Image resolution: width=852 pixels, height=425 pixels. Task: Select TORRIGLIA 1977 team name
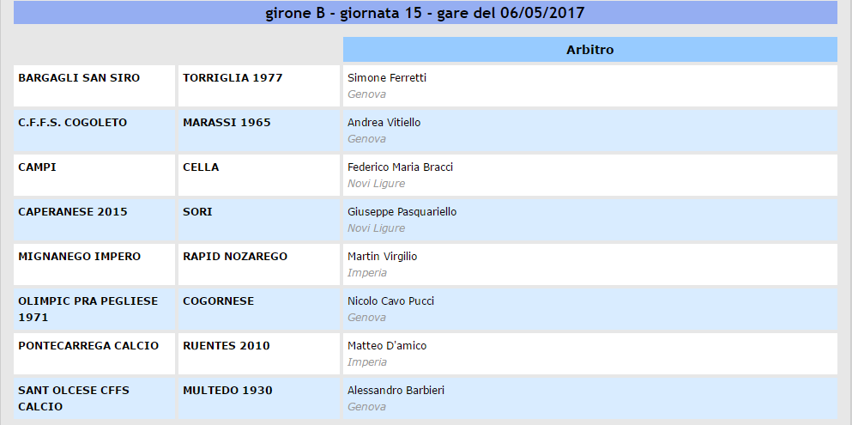point(233,78)
